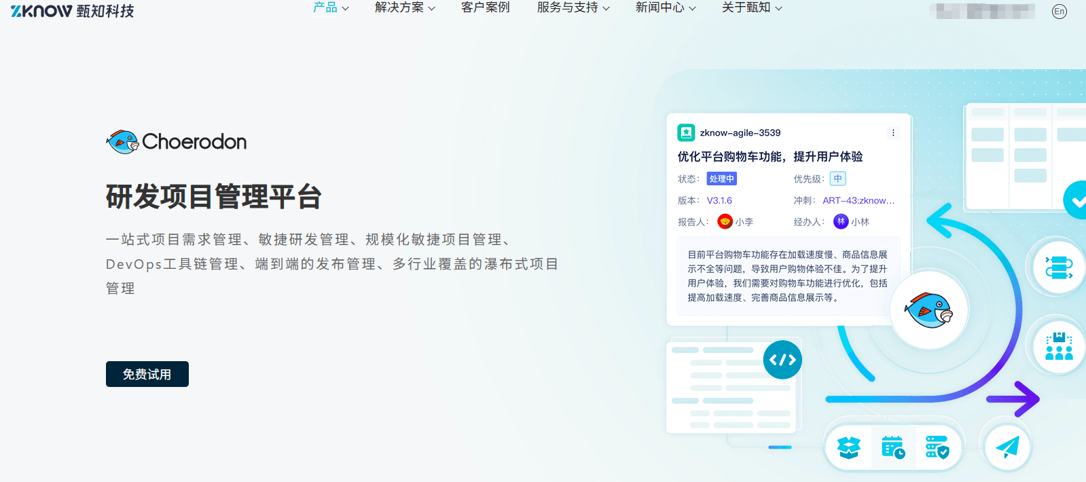Click the server with shield icon
This screenshot has width=1086, height=482.
pyautogui.click(x=937, y=447)
